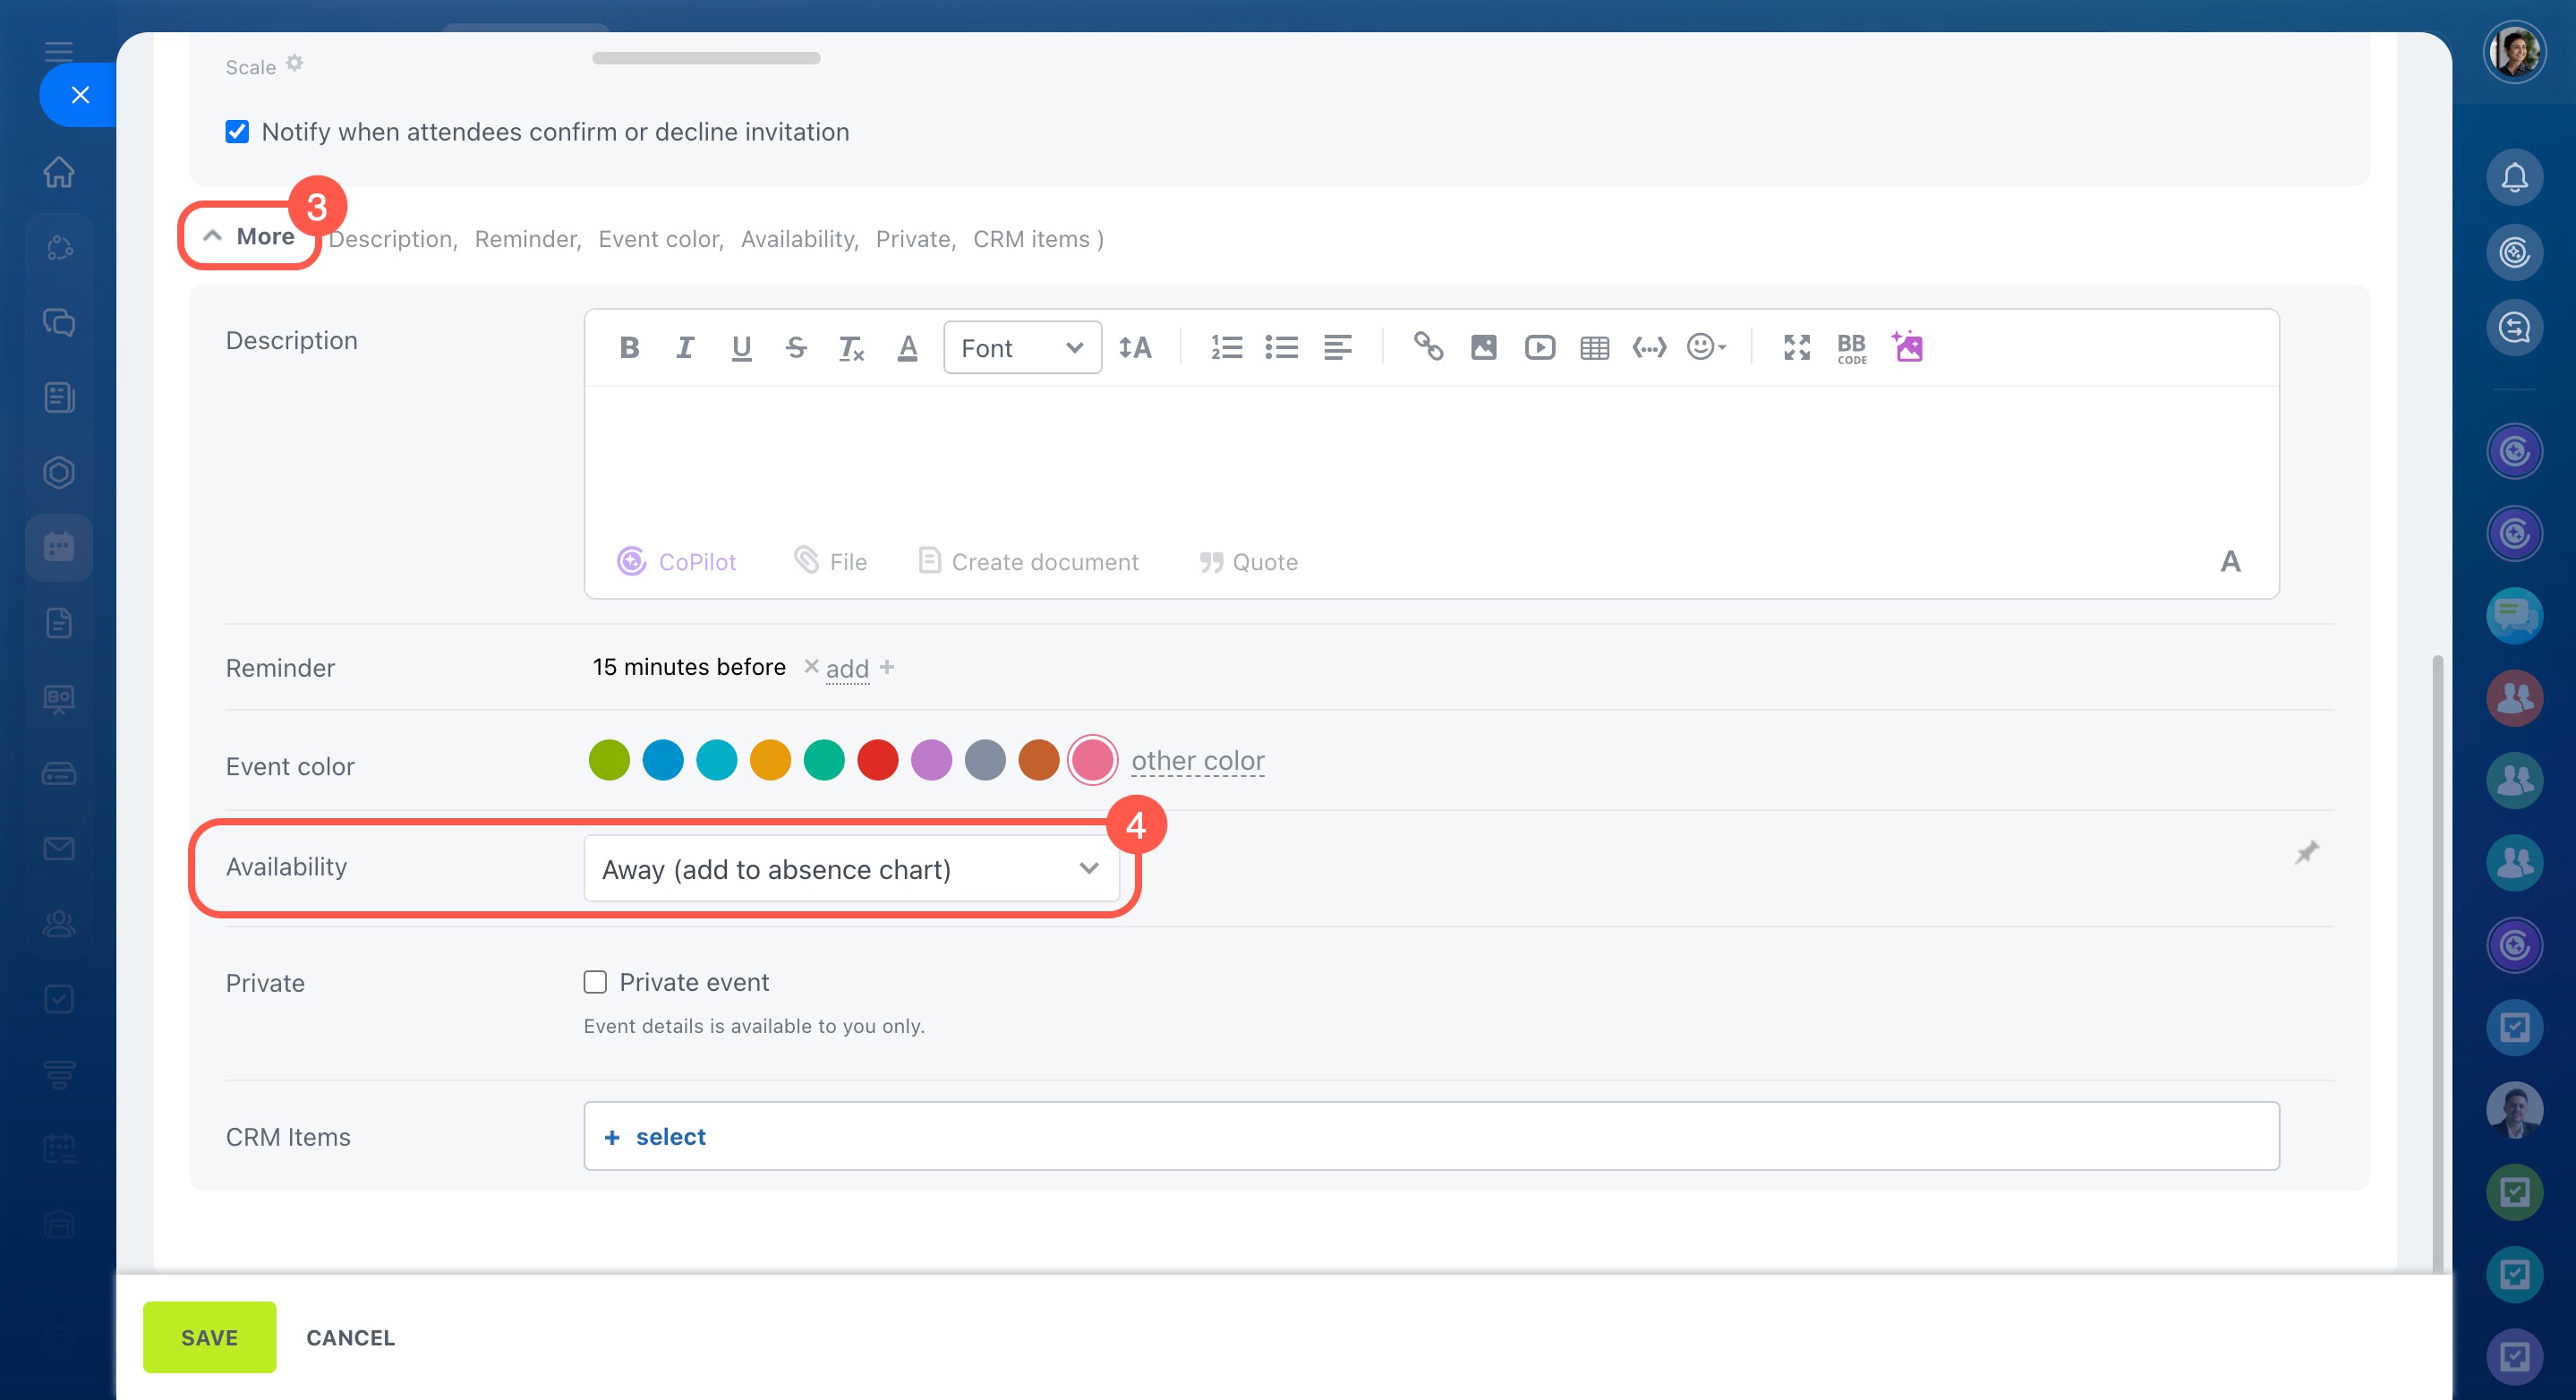Open the Font dropdown

(1022, 347)
